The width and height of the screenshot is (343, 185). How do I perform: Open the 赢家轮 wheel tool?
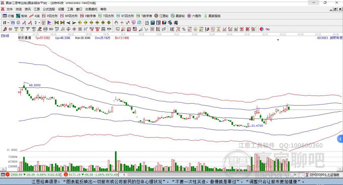point(178,16)
